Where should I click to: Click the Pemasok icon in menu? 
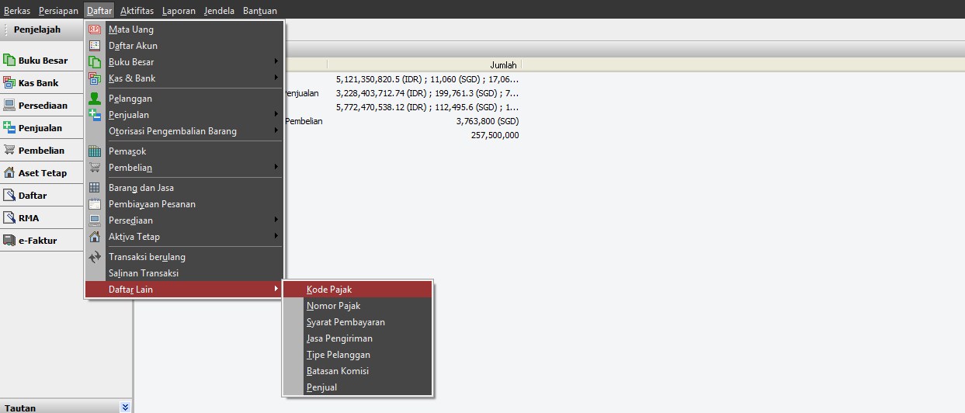[95, 151]
